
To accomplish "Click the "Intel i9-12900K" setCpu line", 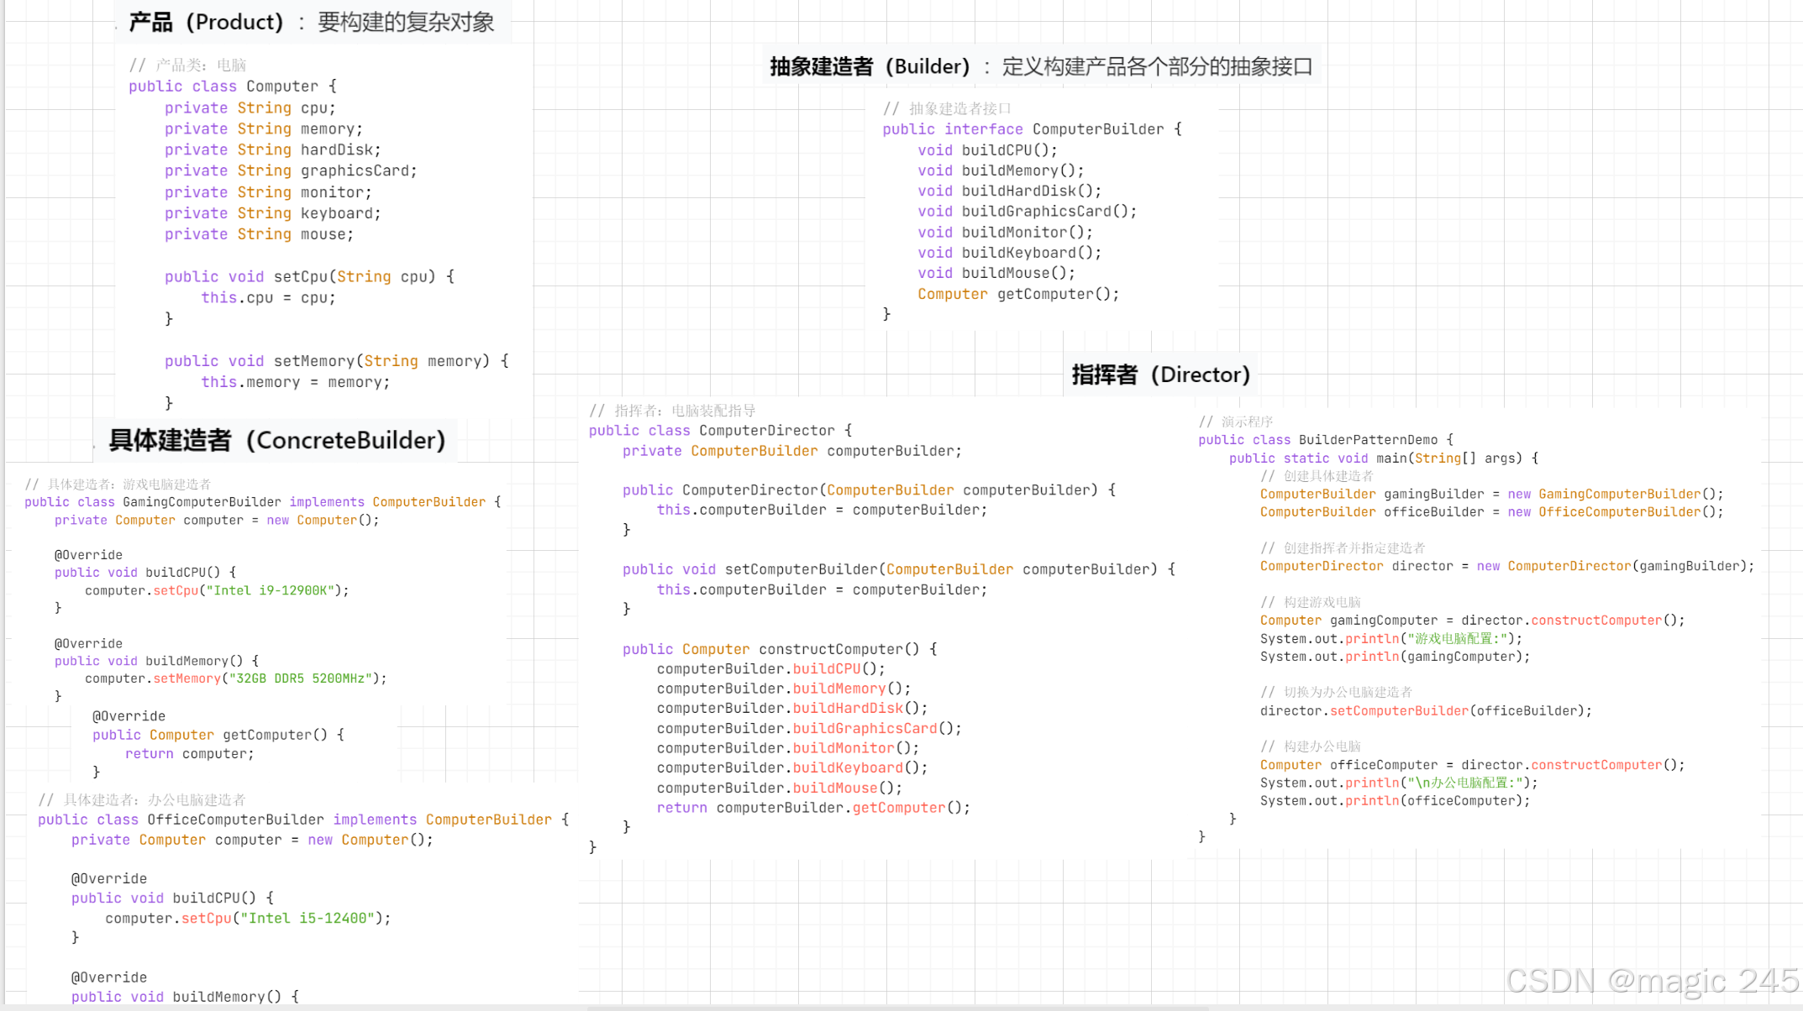I will click(x=217, y=590).
